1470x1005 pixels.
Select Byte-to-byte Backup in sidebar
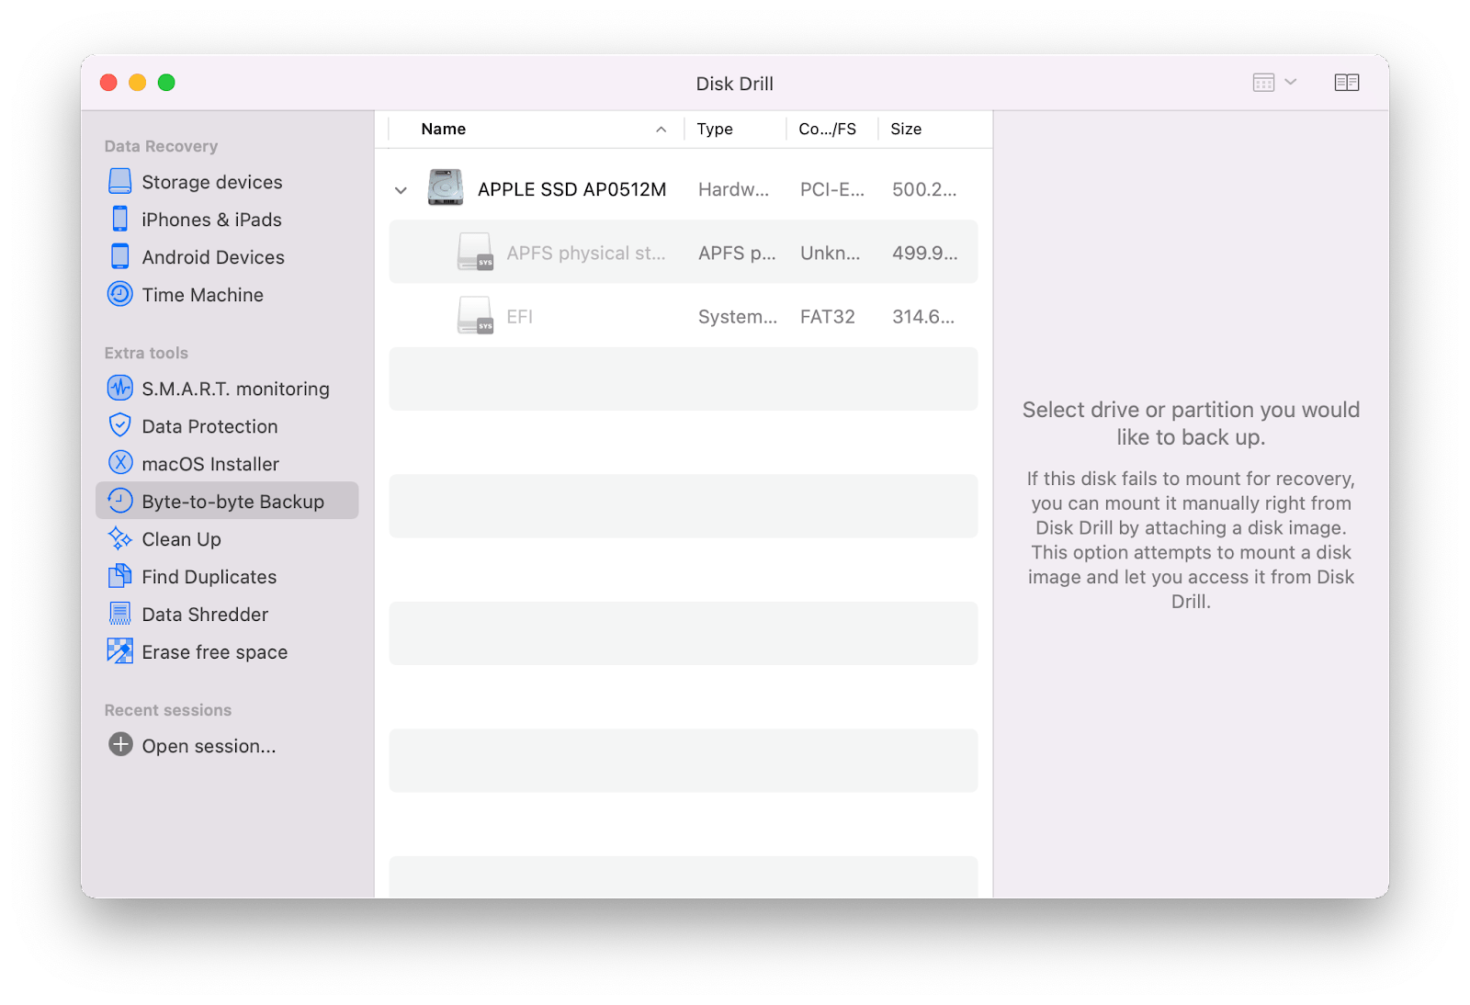pos(232,501)
